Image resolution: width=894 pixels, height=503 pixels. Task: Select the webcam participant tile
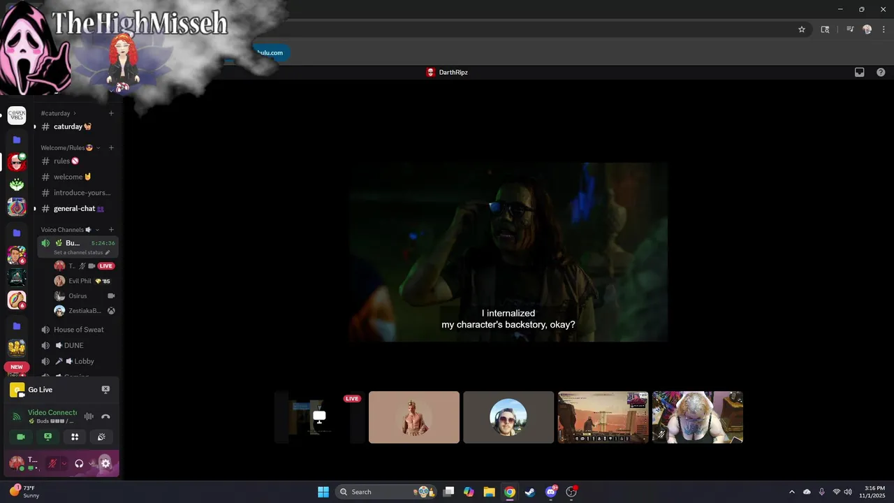[698, 417]
